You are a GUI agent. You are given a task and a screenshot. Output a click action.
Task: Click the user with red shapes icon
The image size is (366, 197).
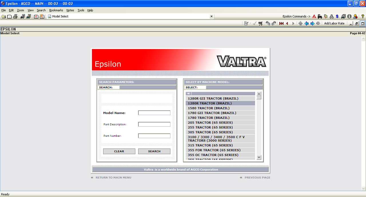pyautogui.click(x=355, y=17)
